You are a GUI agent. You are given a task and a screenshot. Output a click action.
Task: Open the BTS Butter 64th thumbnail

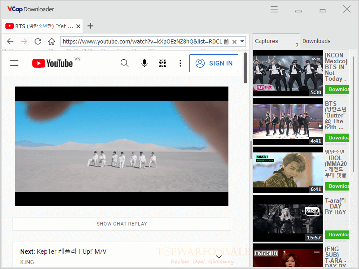288,121
